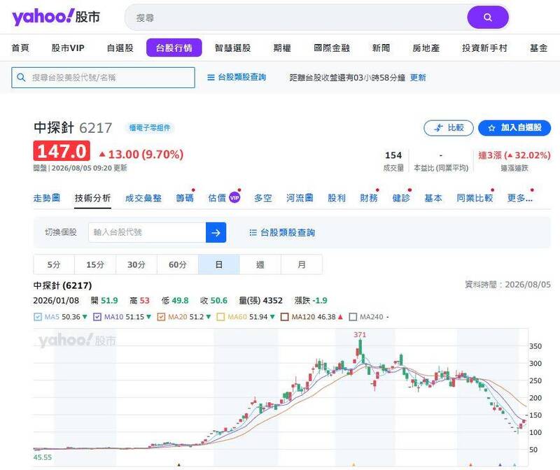Click the black event marker below the chart
Image resolution: width=560 pixels, height=470 pixels.
[x=179, y=465]
